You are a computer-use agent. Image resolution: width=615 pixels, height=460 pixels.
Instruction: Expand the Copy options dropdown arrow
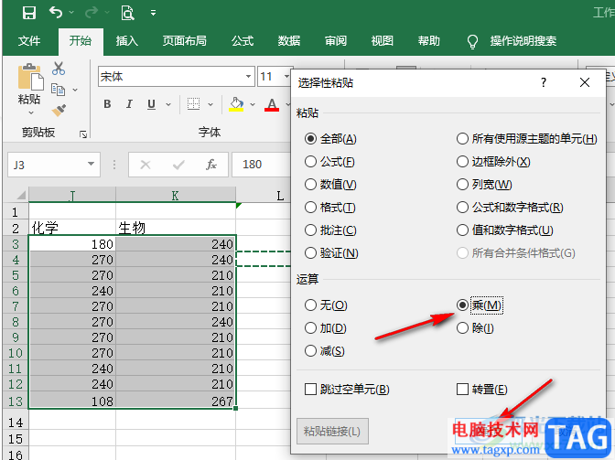(75, 91)
